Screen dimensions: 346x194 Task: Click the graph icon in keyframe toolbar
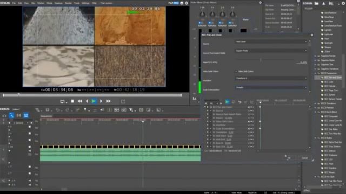[251, 102]
